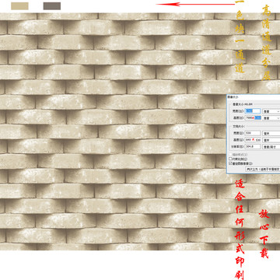Screen dimensions: 280x280
Task: Click the Image Size dialog title bar
Action: coord(254,96)
